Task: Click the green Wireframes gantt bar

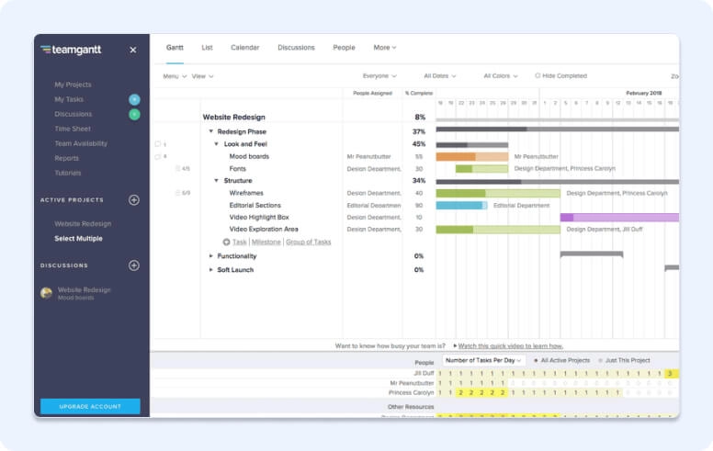Action: click(498, 193)
